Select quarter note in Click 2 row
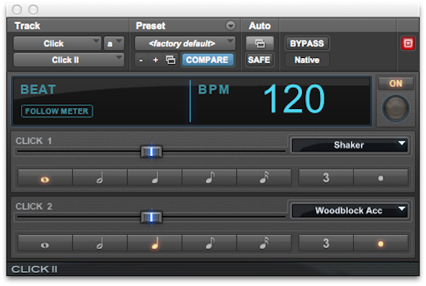The image size is (426, 286). tap(155, 243)
